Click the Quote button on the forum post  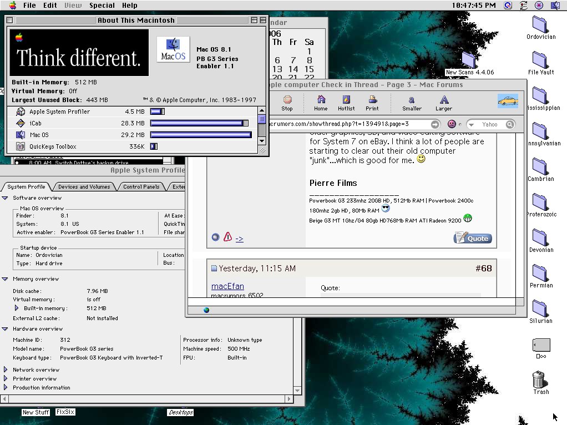pyautogui.click(x=472, y=238)
